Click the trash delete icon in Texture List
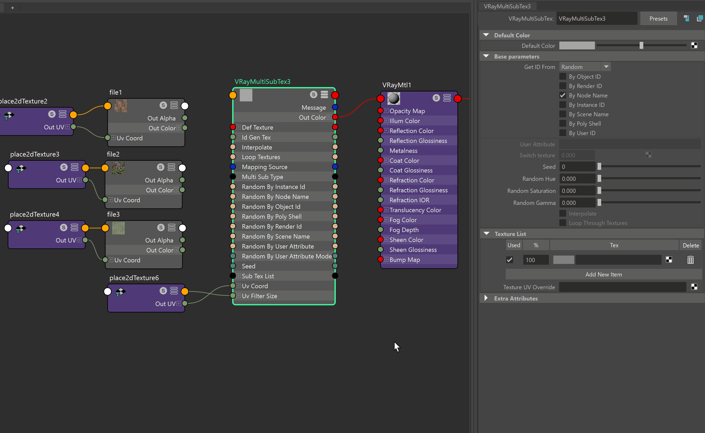The height and width of the screenshot is (433, 705). pos(691,260)
